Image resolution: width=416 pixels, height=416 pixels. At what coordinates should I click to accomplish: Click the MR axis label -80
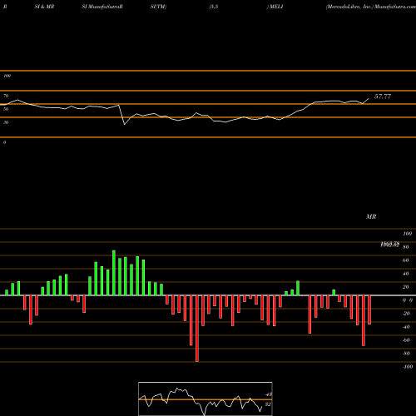pyautogui.click(x=406, y=354)
